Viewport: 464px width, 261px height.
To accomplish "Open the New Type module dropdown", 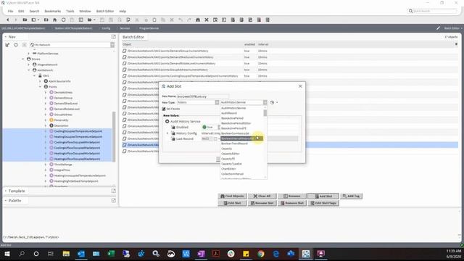I will point(217,102).
